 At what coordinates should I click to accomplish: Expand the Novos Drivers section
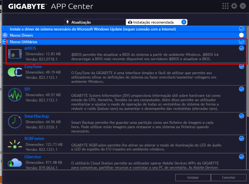(5, 35)
